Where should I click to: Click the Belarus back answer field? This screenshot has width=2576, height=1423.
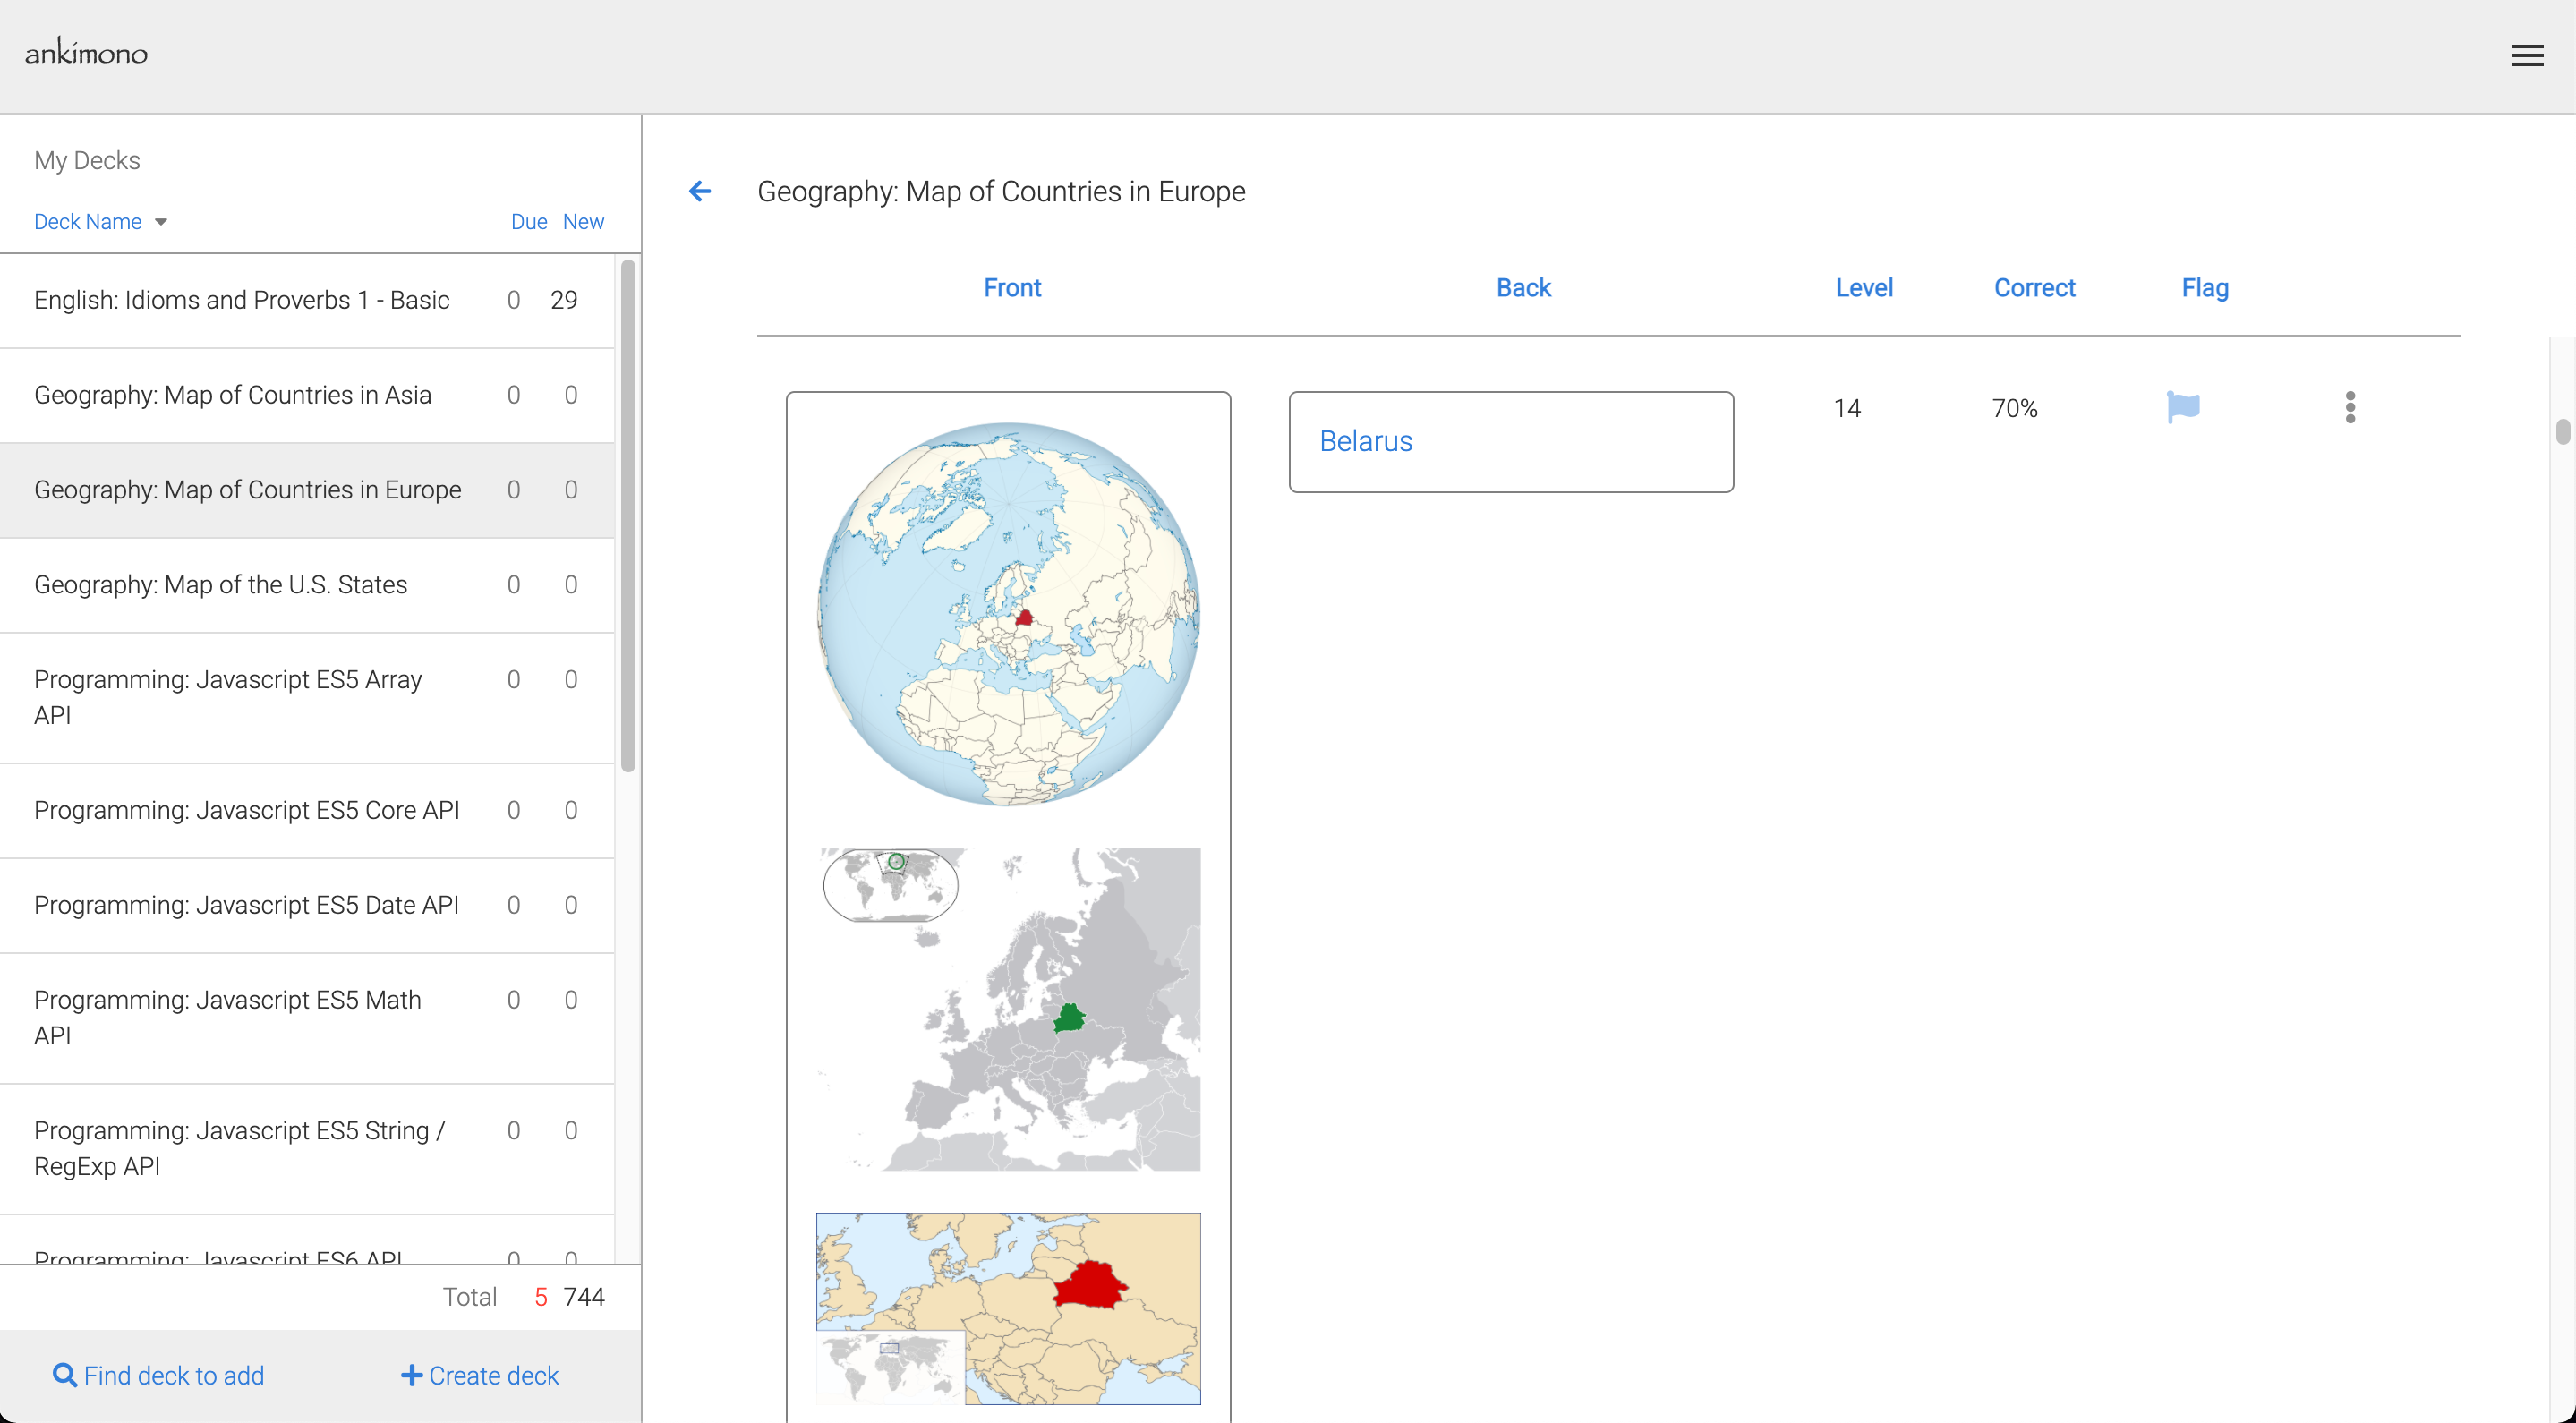(x=1510, y=441)
